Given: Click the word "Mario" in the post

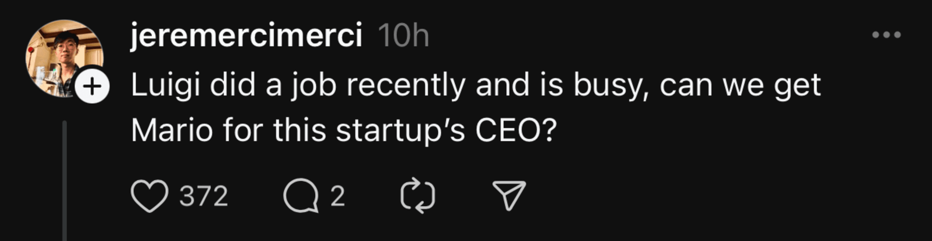Looking at the screenshot, I should 172,131.
